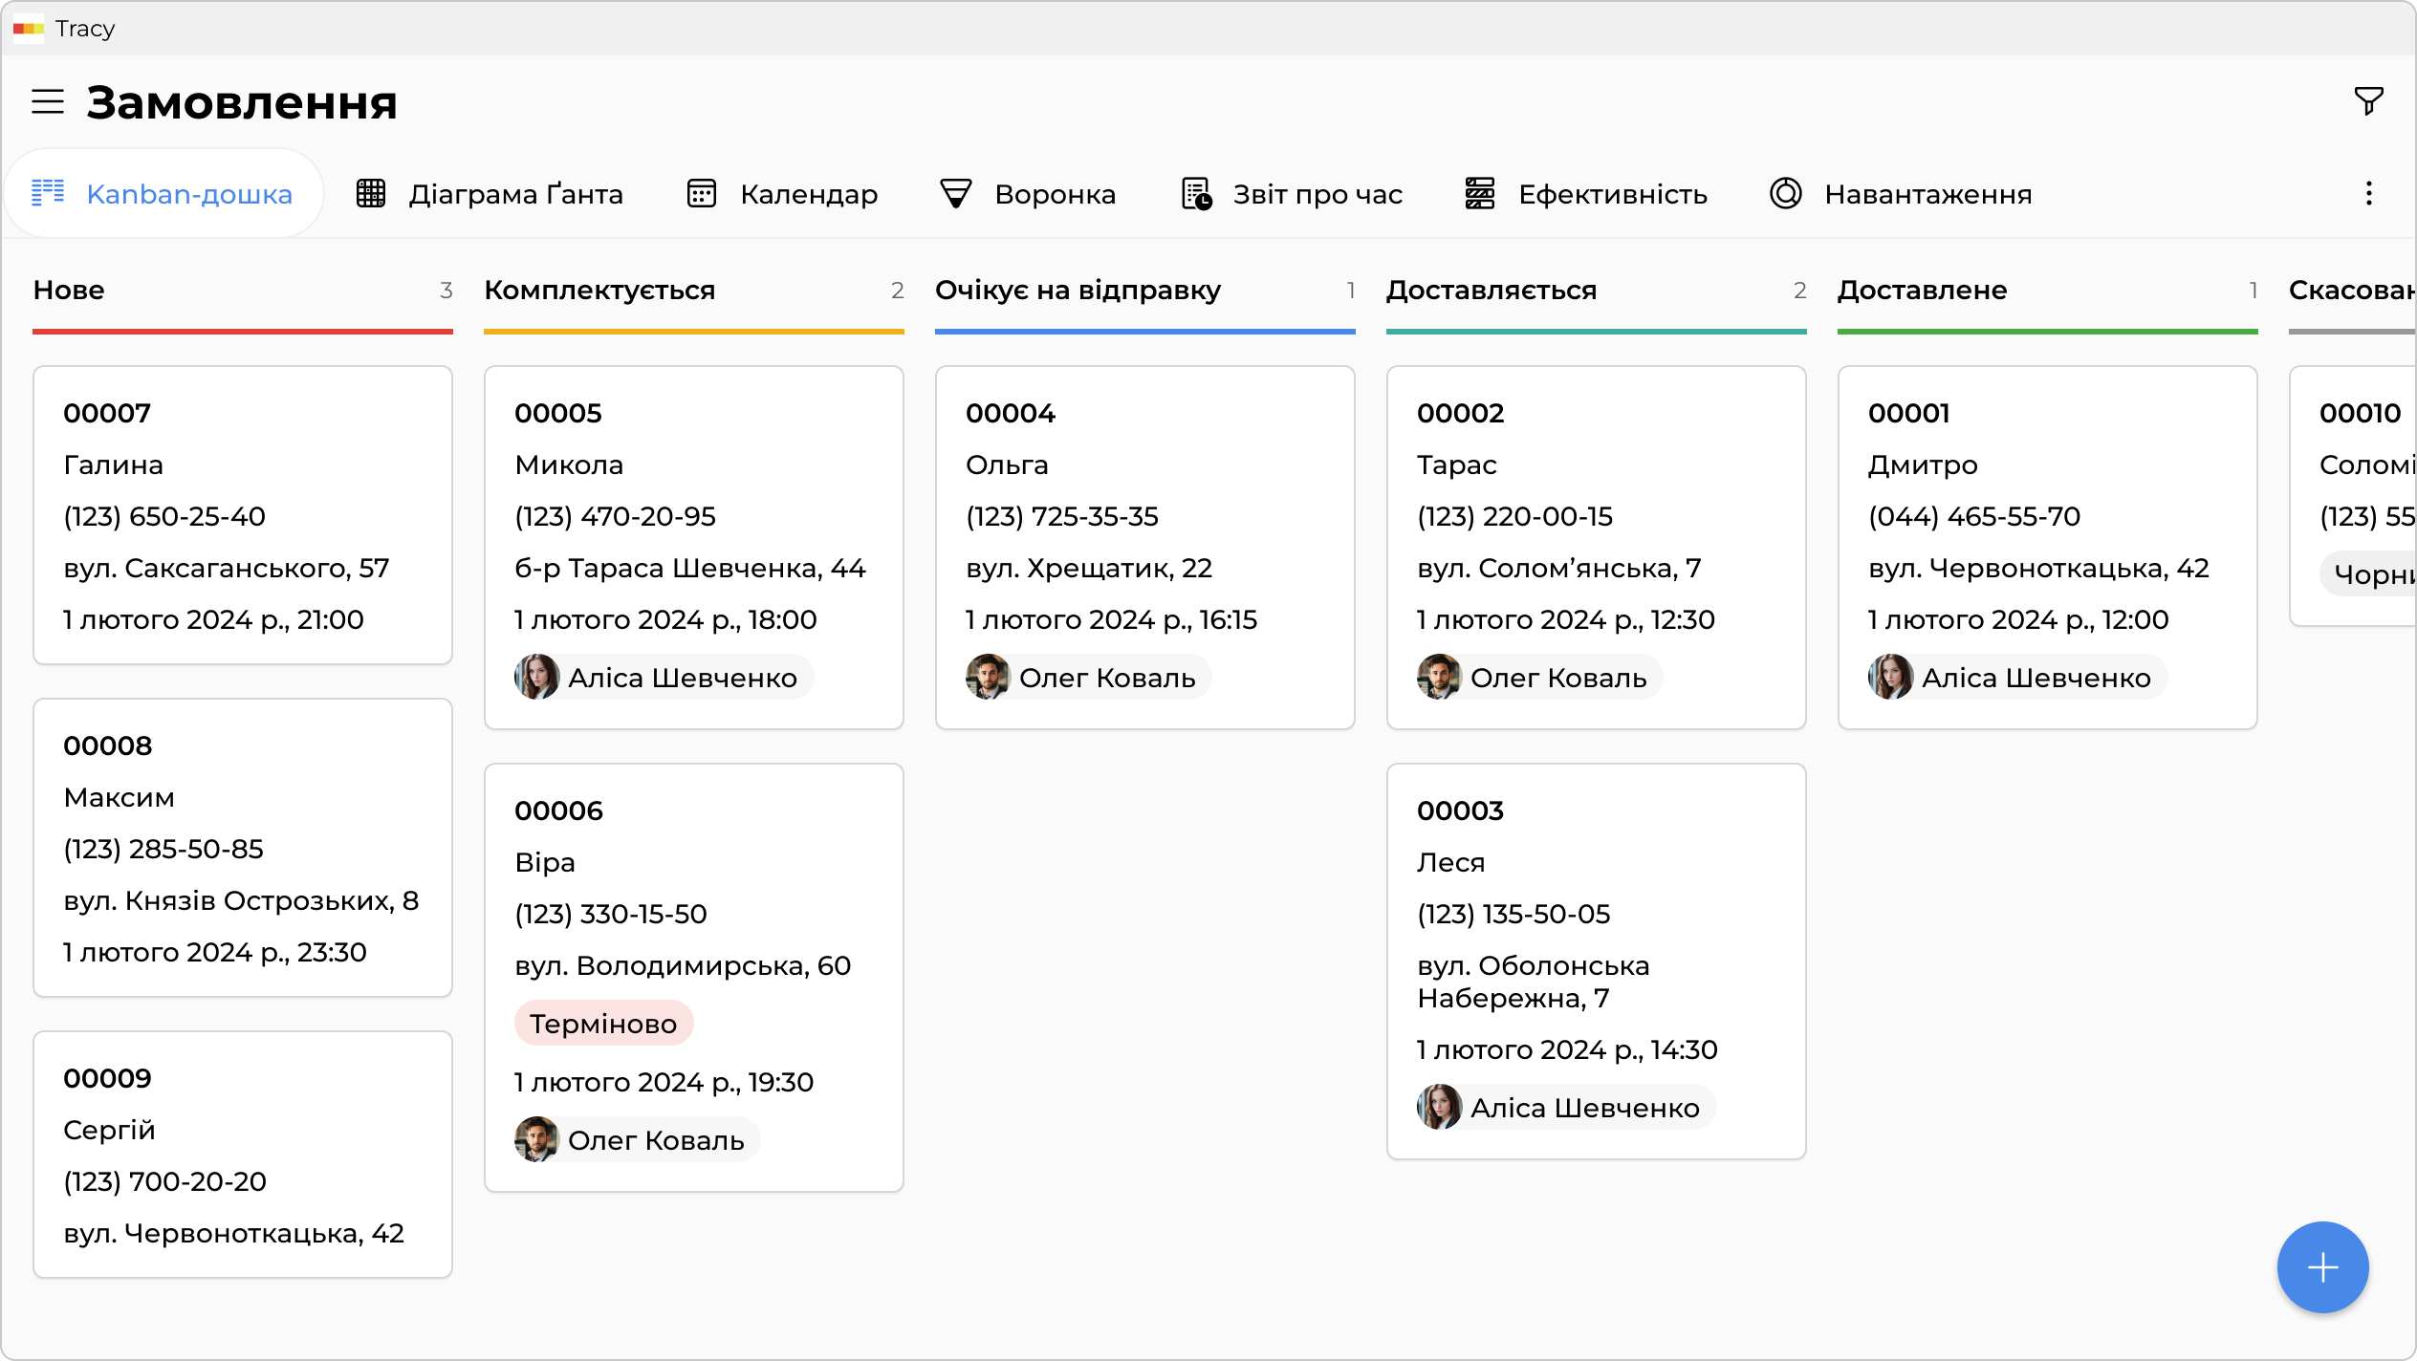Click Олег Коваль avatar on order 00004
The image size is (2417, 1361).
988,678
